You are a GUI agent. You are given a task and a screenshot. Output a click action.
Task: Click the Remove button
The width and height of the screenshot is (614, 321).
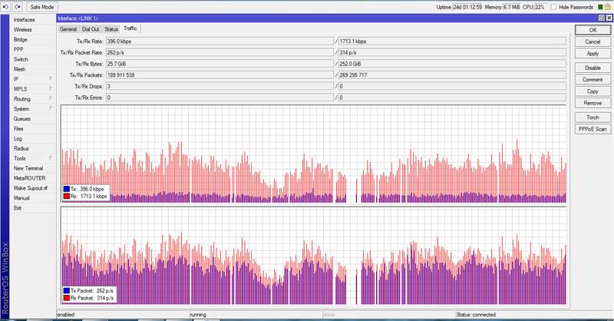(x=593, y=103)
